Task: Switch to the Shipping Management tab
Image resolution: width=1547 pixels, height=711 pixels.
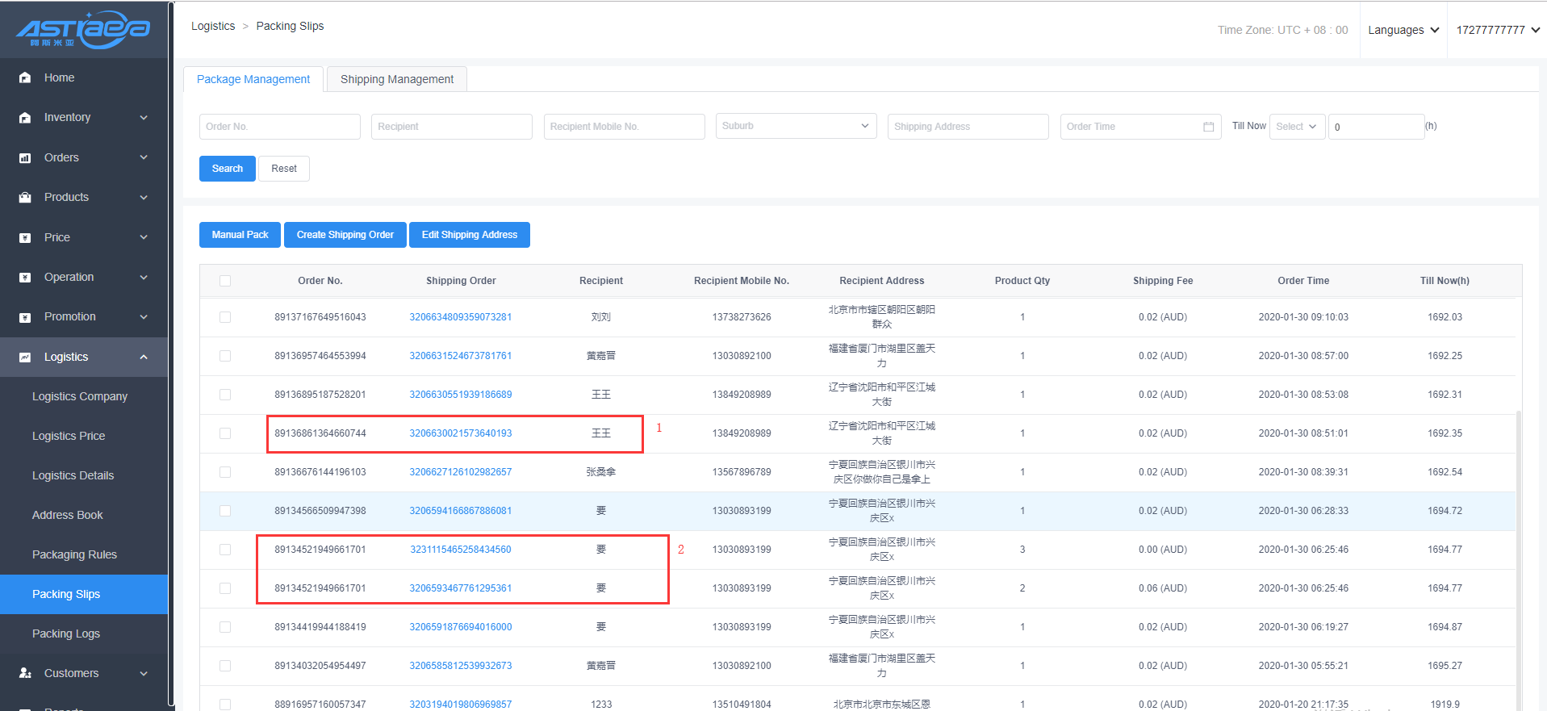Action: [x=396, y=79]
